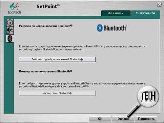Viewport: 164px width, 123px height.
Task: Select the Logitech software shortcut sidebar icon
Action: point(10,31)
